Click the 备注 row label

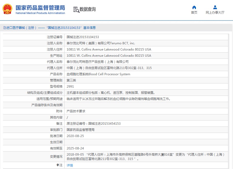(59, 124)
